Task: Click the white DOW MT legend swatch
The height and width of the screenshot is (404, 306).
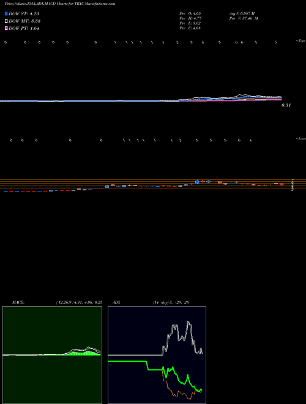Action: tap(6, 21)
